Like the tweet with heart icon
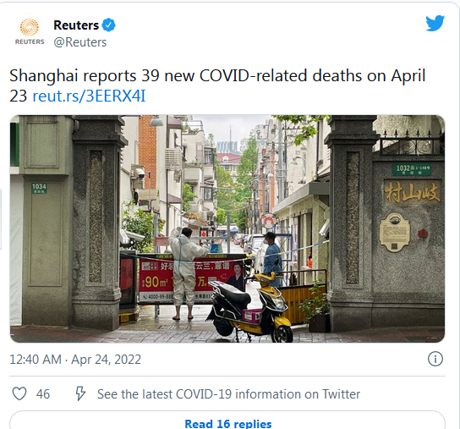The width and height of the screenshot is (460, 429). (x=19, y=393)
